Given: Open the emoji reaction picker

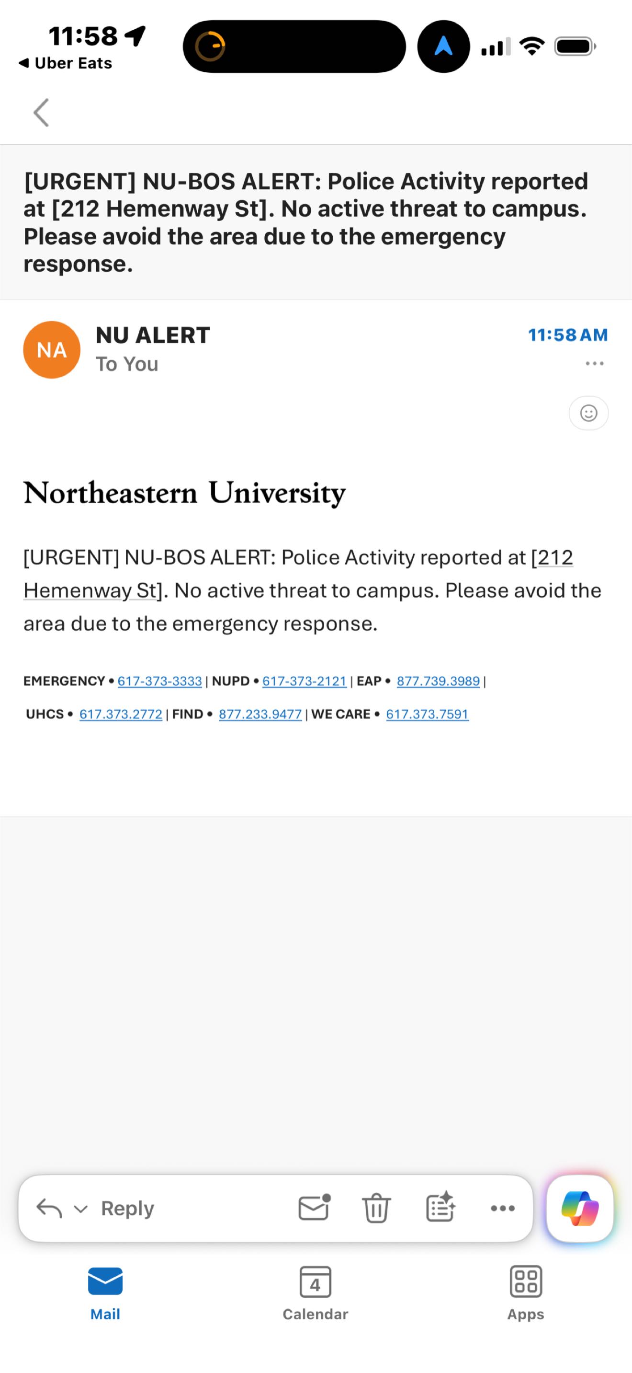Looking at the screenshot, I should pos(588,413).
